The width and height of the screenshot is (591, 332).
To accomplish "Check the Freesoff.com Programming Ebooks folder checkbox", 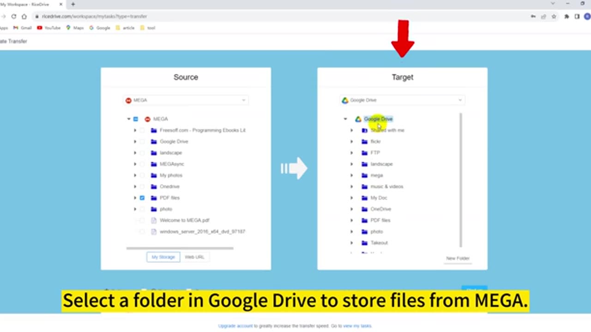I will [142, 130].
